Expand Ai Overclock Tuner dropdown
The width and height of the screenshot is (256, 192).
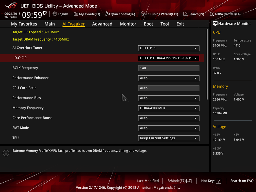click(169, 48)
